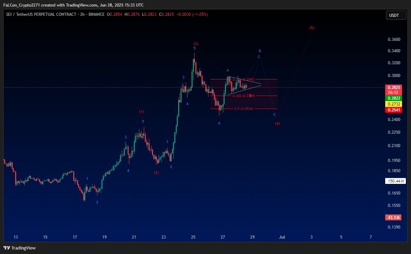Select the blue C wave label

coord(275,115)
